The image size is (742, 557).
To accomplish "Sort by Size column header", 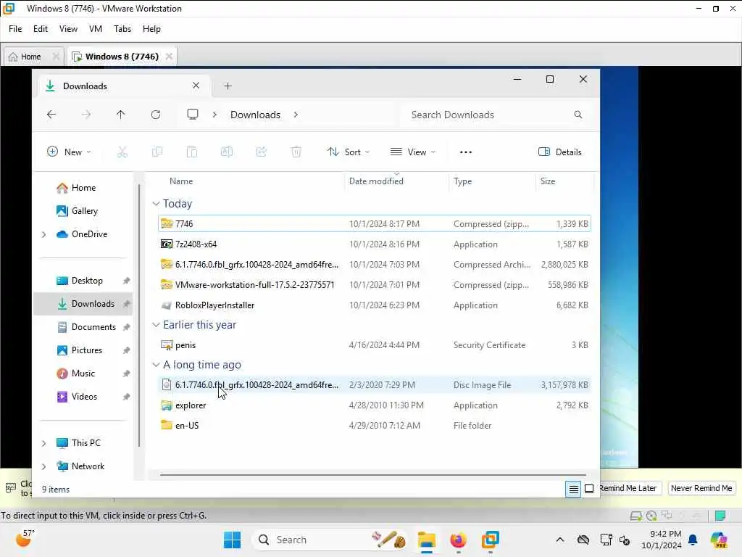I will (x=548, y=181).
